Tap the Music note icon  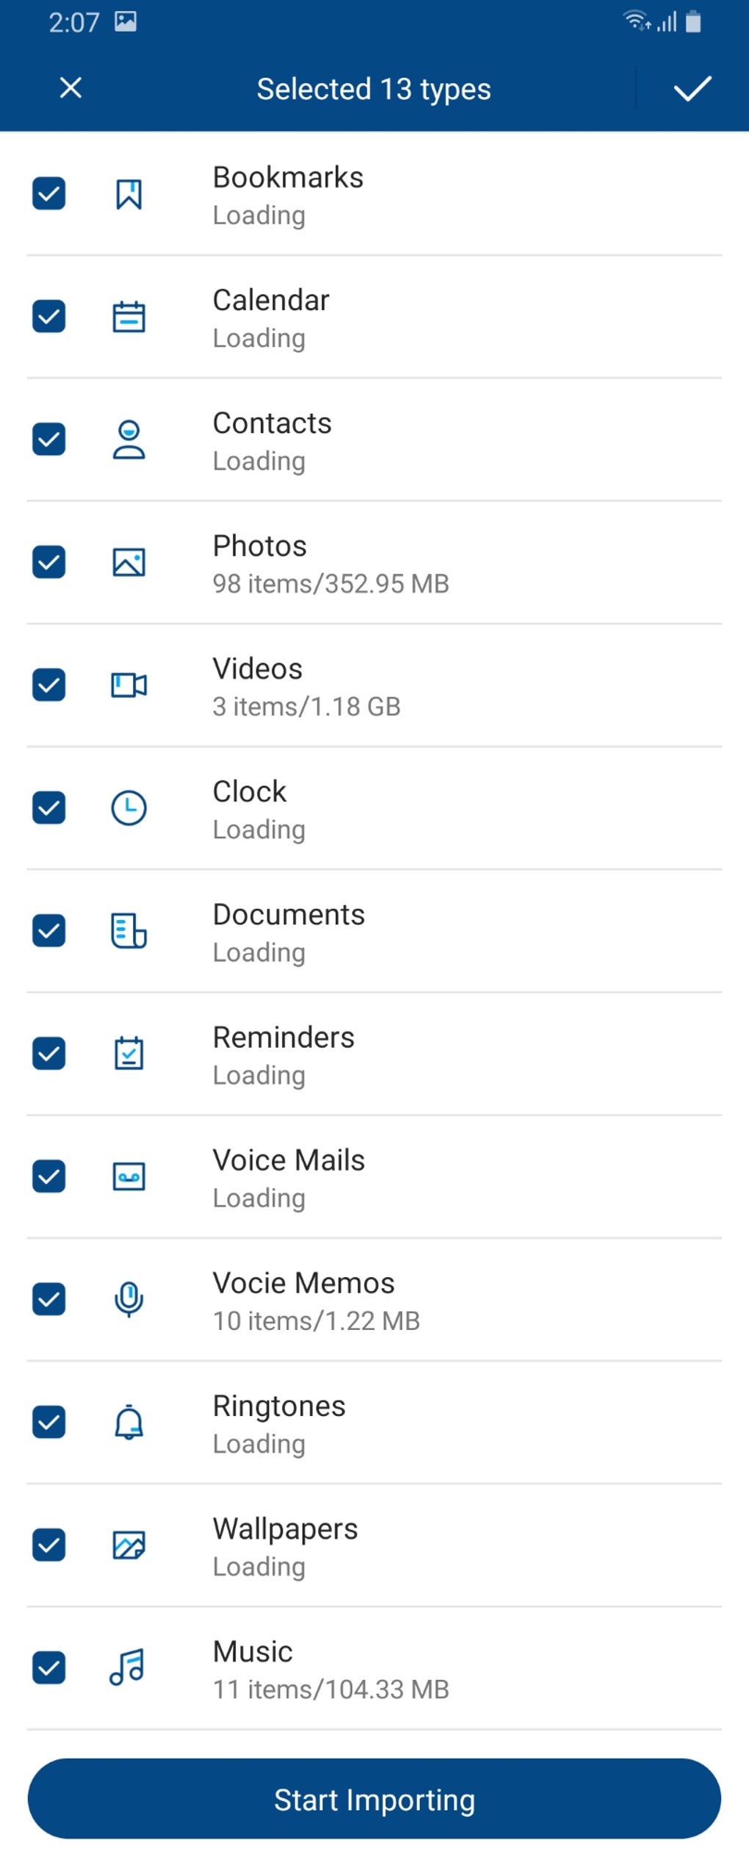127,1667
